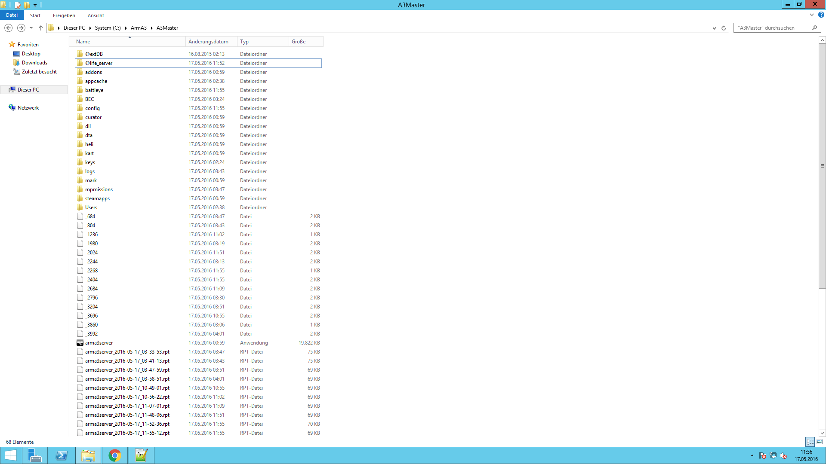
Task: Open the Chrome browser from taskbar
Action: [115, 455]
